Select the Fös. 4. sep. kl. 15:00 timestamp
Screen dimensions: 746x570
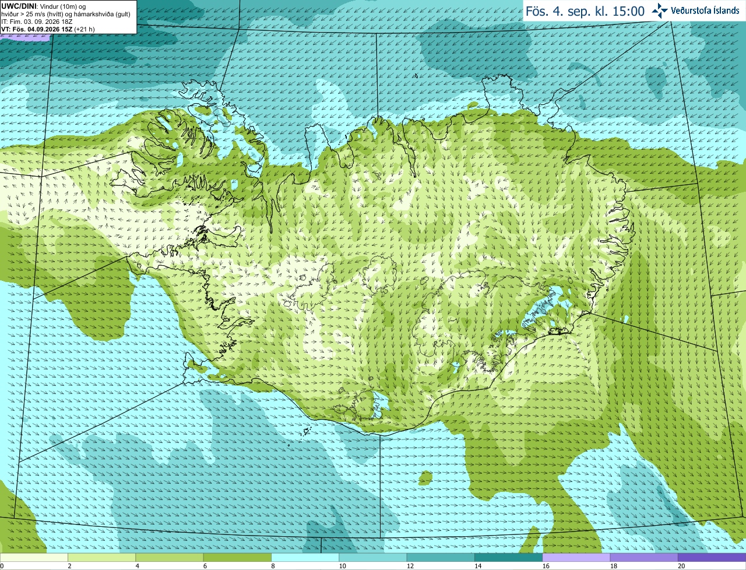pos(585,11)
